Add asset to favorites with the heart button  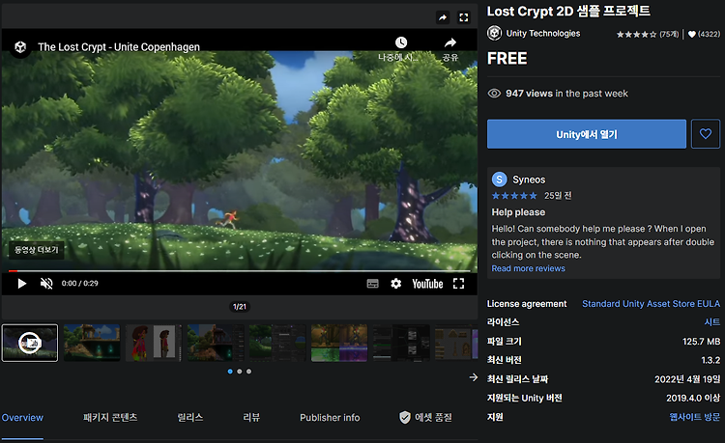[x=706, y=134]
